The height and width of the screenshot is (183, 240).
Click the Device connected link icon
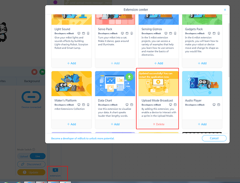pos(32,97)
